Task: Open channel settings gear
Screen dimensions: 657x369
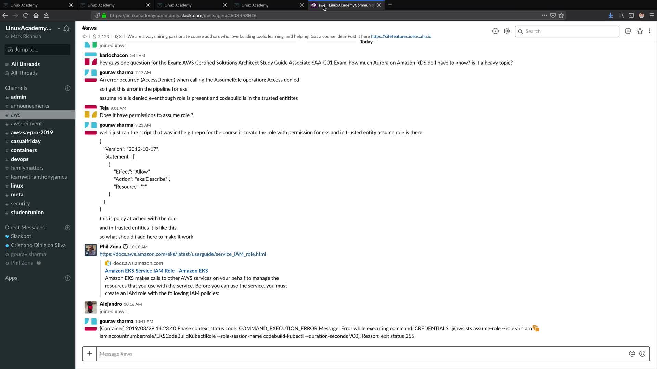Action: tap(507, 31)
